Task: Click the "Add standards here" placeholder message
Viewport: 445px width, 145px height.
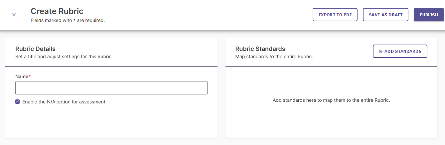Action: point(331,100)
